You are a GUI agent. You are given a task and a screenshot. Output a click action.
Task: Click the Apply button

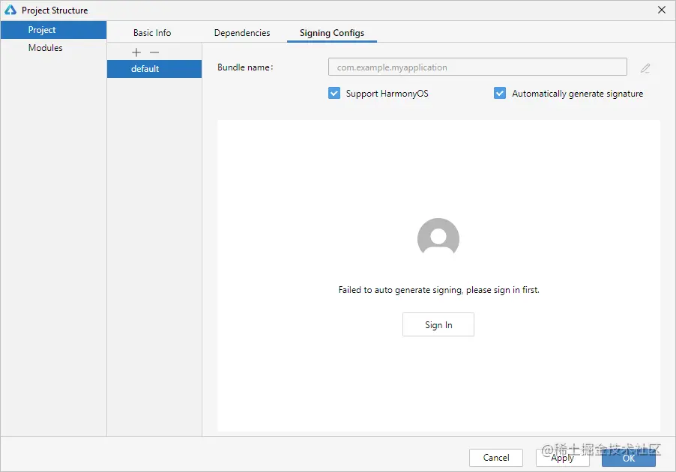point(563,457)
